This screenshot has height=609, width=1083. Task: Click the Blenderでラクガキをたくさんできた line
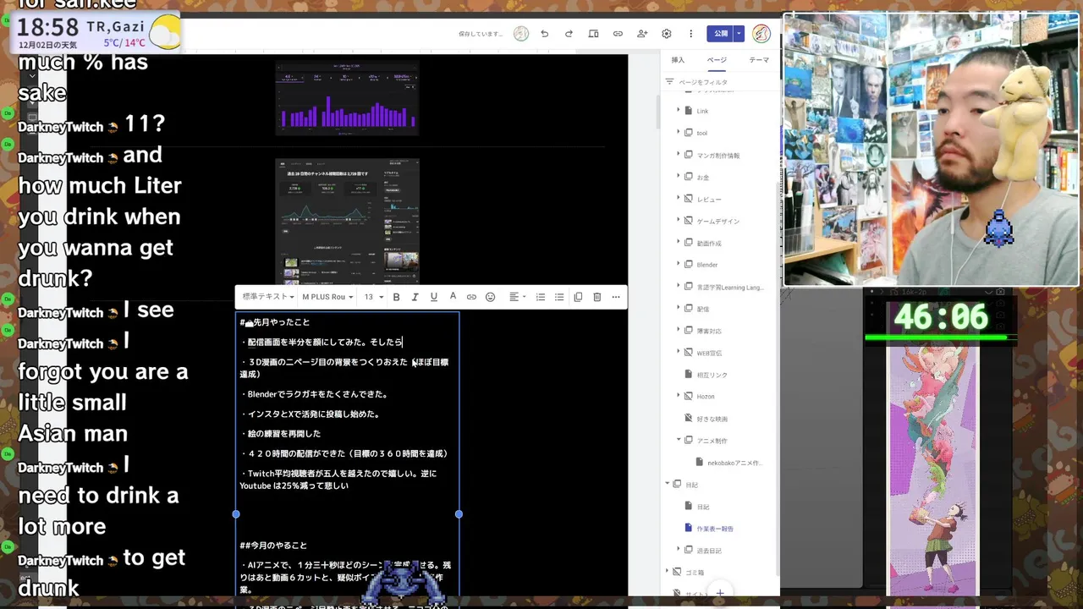tap(314, 394)
